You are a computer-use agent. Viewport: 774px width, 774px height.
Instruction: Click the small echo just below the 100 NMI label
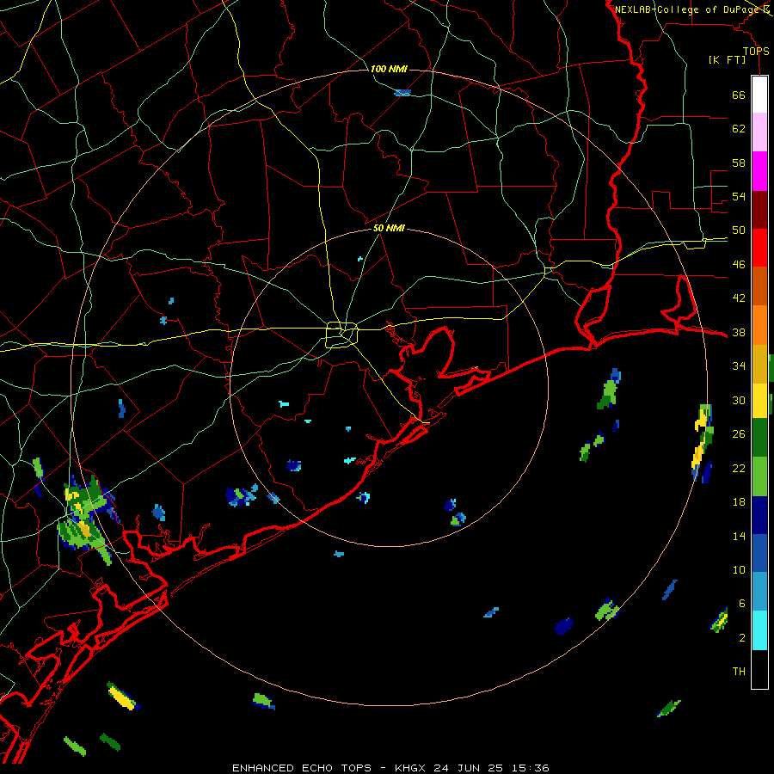402,92
